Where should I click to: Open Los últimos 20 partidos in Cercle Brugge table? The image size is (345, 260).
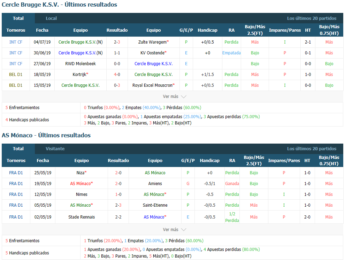click(312, 18)
